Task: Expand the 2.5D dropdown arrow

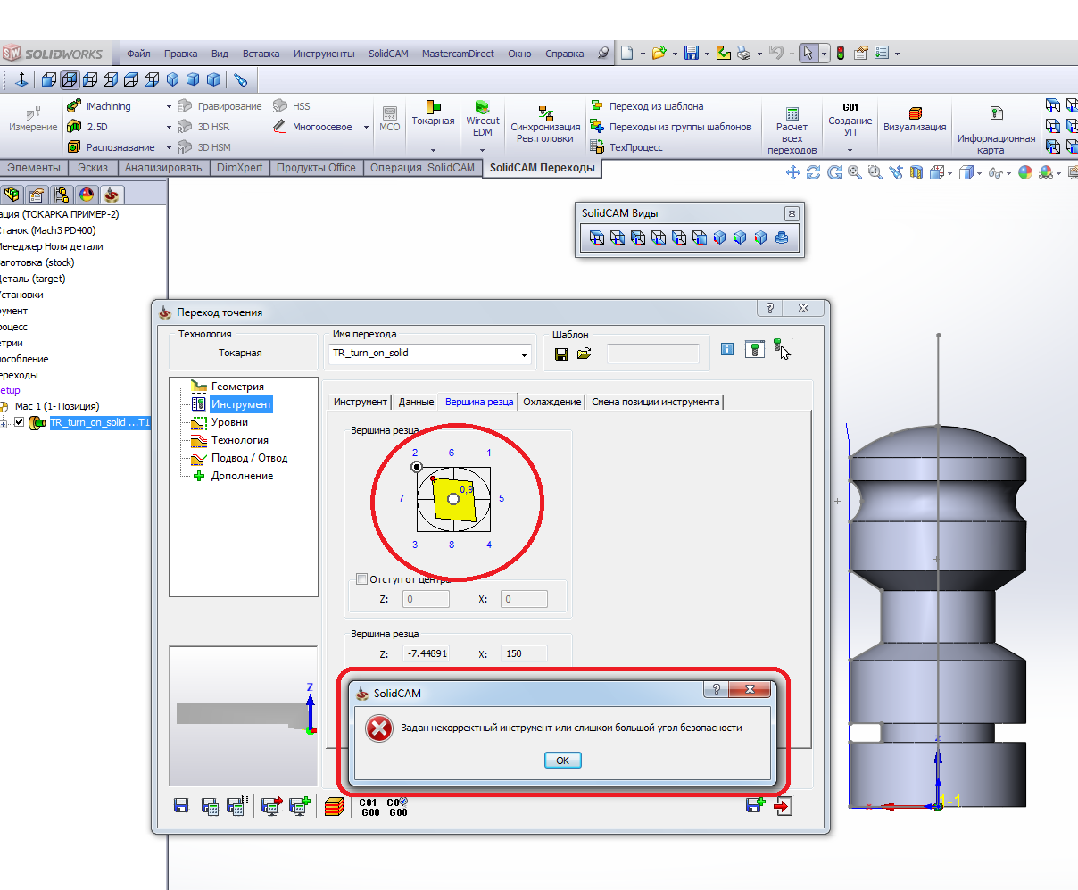Action: pyautogui.click(x=169, y=128)
